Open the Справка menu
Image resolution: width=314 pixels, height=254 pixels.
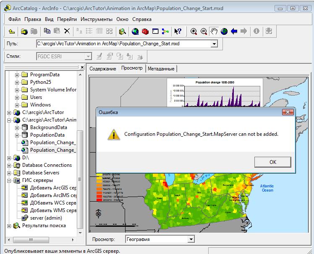[142, 19]
